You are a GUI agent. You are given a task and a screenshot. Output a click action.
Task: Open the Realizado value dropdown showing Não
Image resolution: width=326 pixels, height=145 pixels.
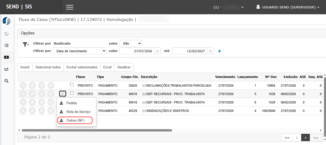131,44
